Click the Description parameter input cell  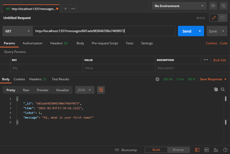193,68
